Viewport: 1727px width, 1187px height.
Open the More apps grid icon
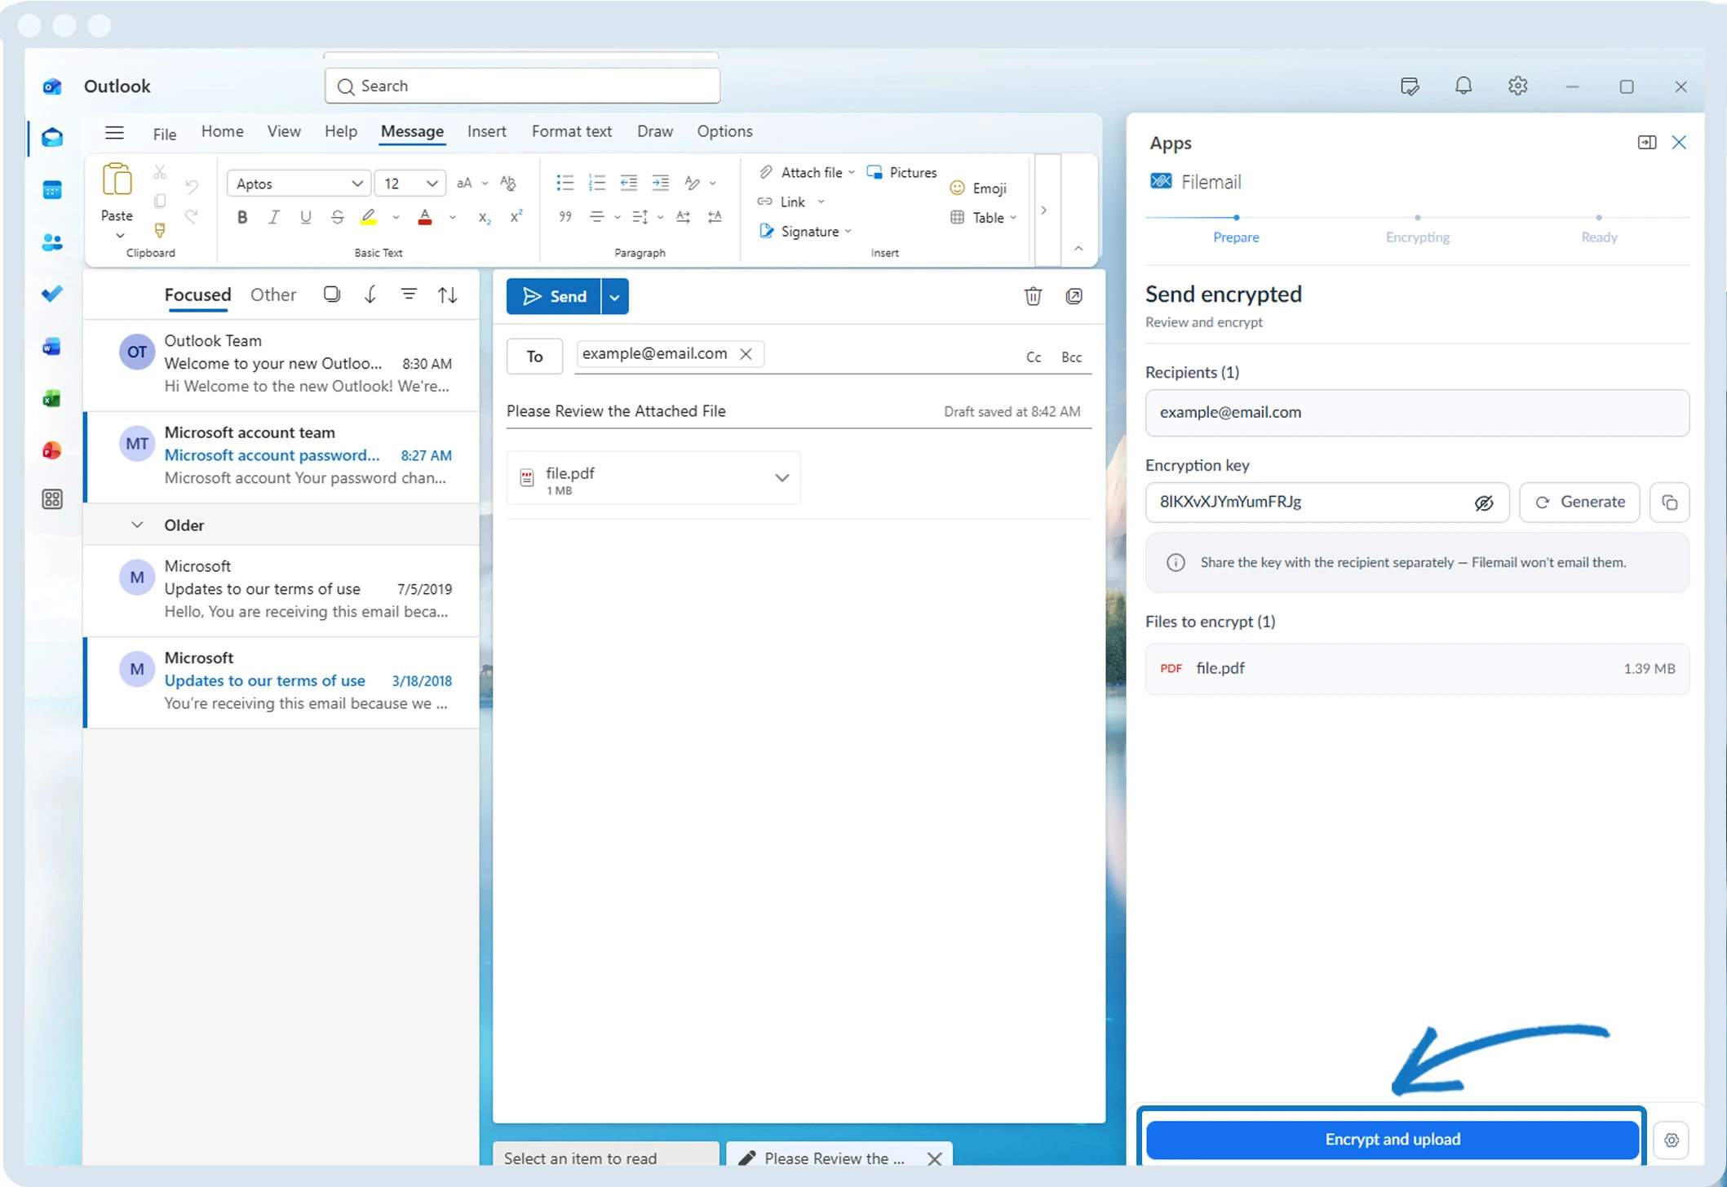click(x=52, y=499)
